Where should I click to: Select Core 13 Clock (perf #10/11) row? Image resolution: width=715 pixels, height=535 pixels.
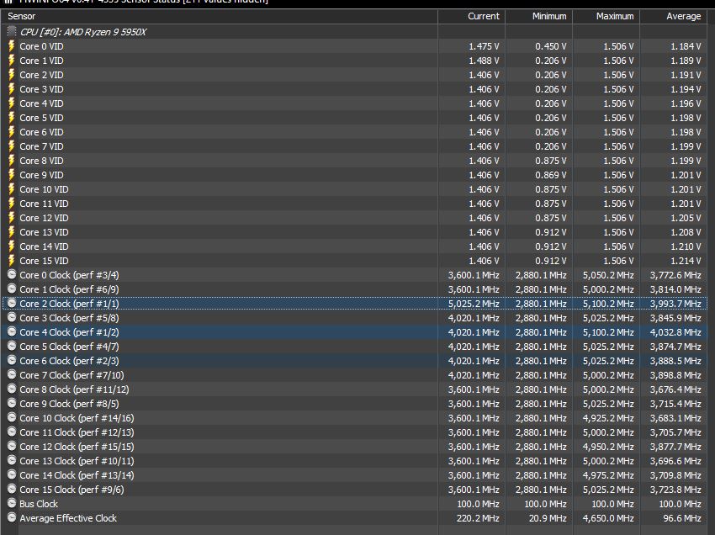point(355,461)
